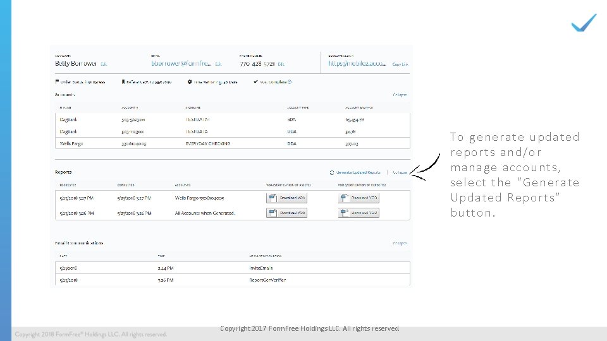Screen dimensions: 607x341
Task: Collapse the Accounts section
Action: tap(400, 95)
